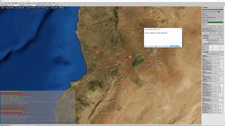Open the Time Compression dropdown
The height and width of the screenshot is (126, 225).
pos(14,5)
